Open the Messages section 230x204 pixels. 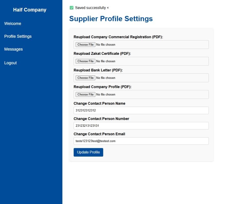pyautogui.click(x=13, y=49)
